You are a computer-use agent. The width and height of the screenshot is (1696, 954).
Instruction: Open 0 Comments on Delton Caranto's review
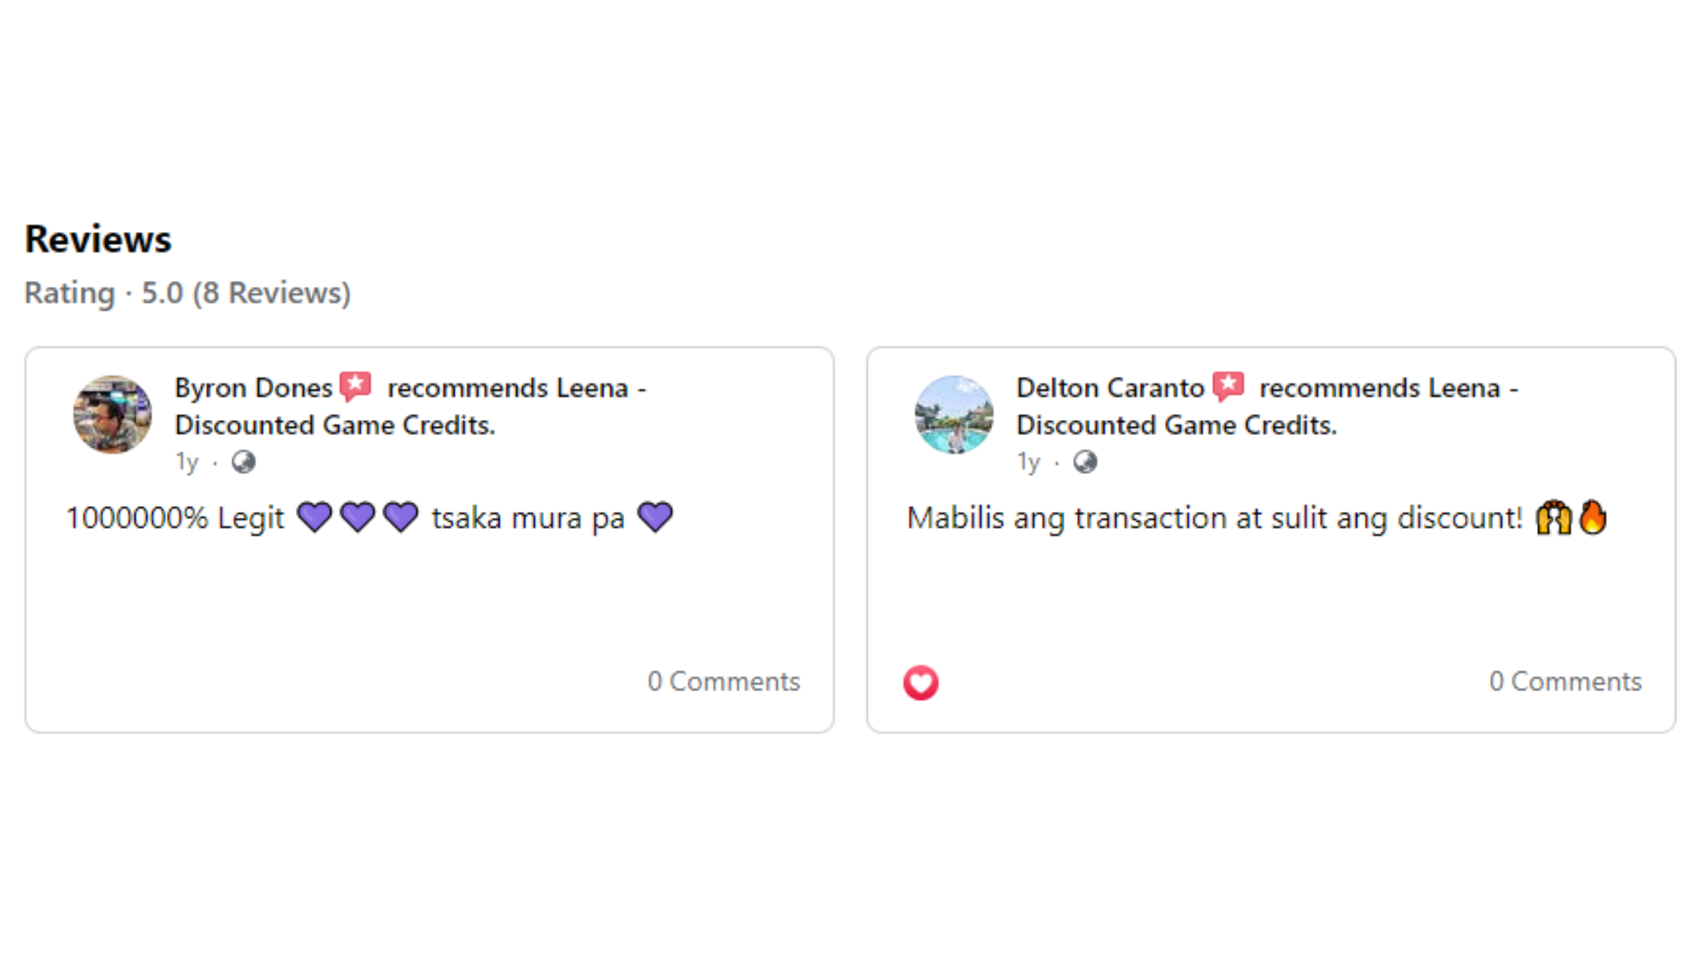coord(1565,681)
